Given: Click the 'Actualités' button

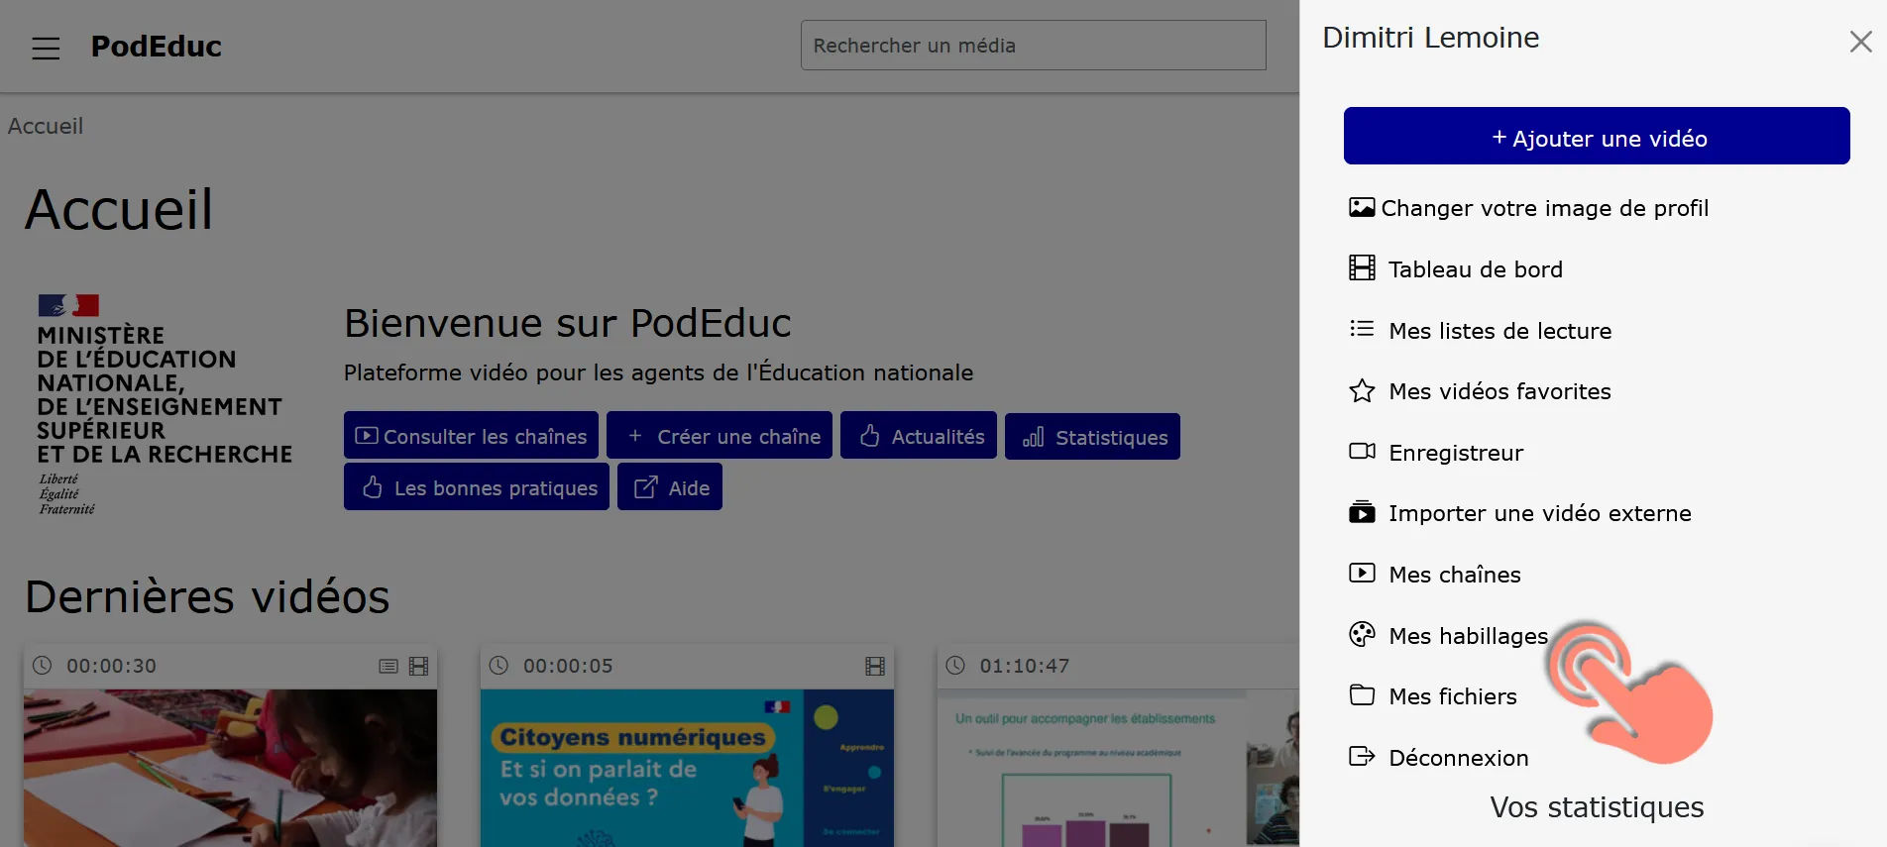Looking at the screenshot, I should (x=919, y=436).
